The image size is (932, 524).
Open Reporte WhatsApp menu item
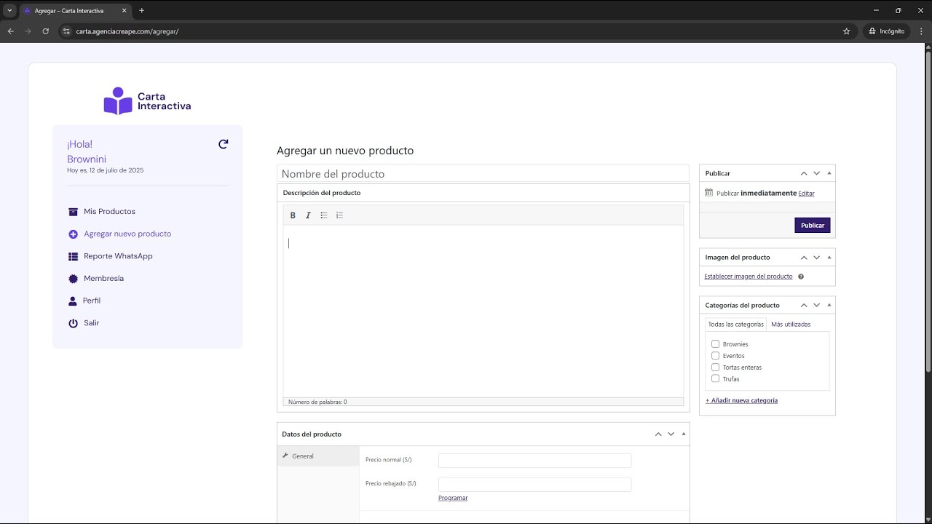(x=118, y=256)
